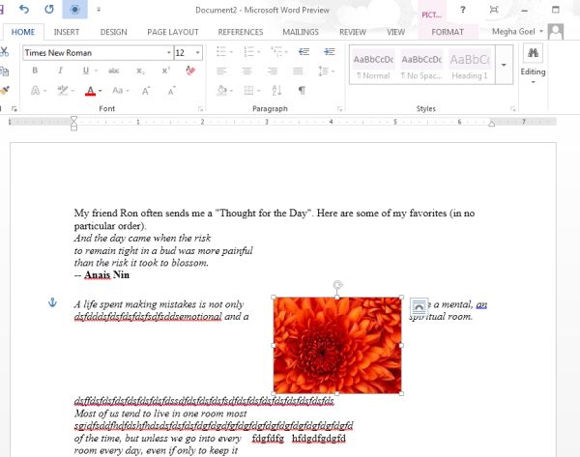Show or hide paragraph marks
This screenshot has width=580, height=457.
[x=302, y=90]
